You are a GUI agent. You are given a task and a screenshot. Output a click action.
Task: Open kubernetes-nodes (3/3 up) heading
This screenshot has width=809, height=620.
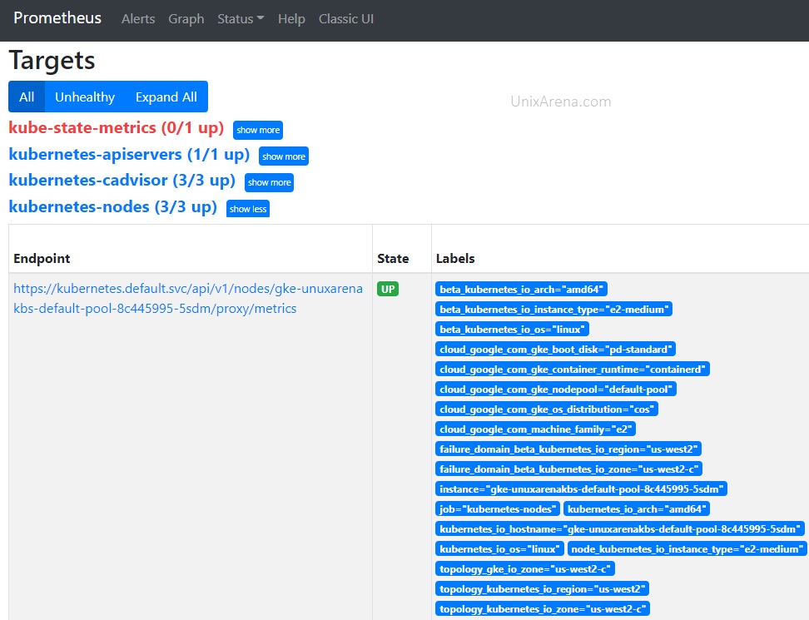point(113,207)
